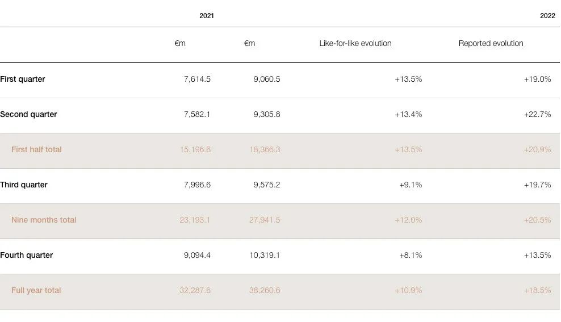
Task: Select the First half total row label
Action: point(36,149)
